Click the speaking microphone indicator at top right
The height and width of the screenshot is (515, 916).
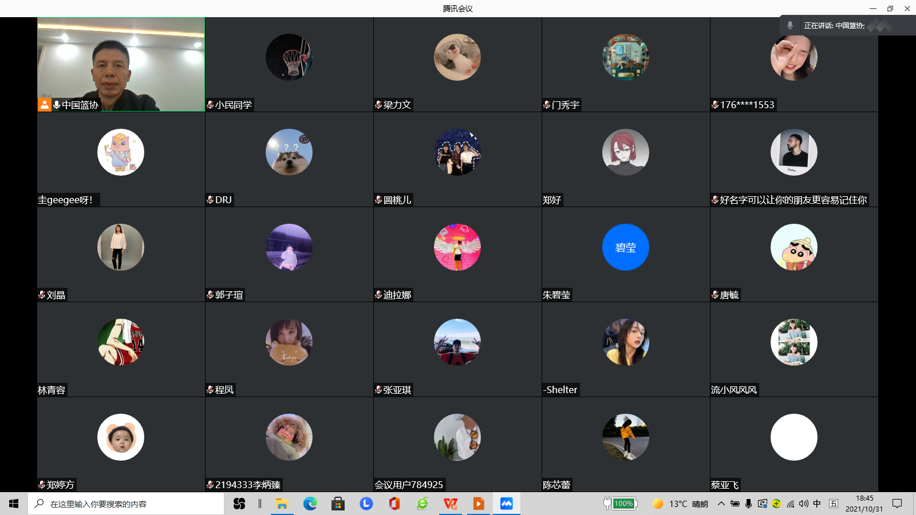(790, 25)
